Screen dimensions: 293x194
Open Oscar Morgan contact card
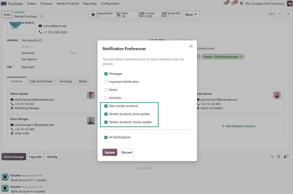[x=52, y=126]
